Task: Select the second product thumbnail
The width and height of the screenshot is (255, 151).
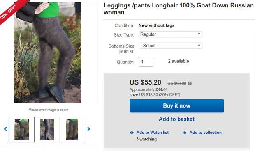Action: (x=47, y=129)
